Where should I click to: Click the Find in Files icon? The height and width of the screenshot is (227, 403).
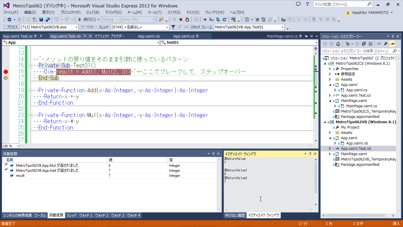point(161,20)
